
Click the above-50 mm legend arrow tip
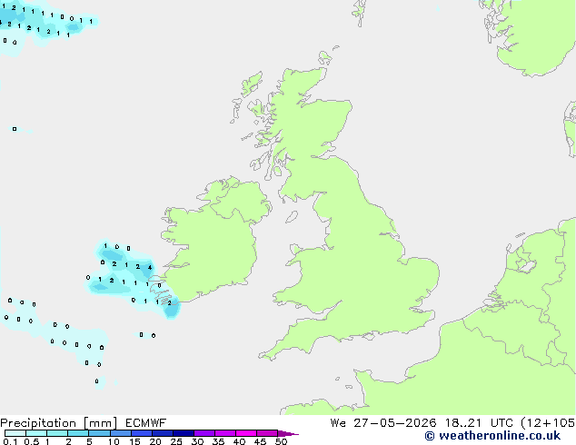point(288,433)
